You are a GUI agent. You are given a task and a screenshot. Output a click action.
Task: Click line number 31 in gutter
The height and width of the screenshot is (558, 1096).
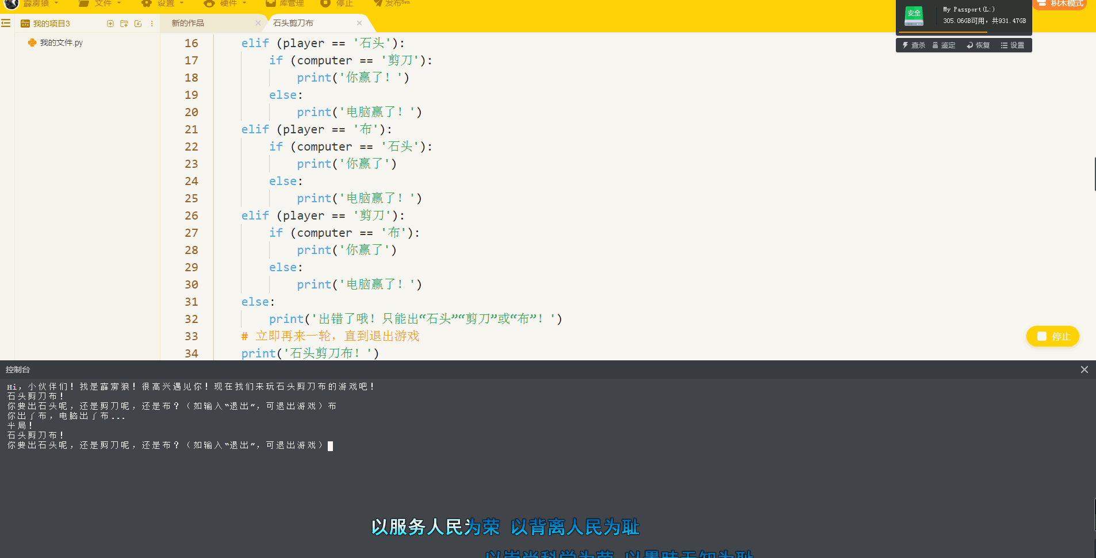click(191, 302)
